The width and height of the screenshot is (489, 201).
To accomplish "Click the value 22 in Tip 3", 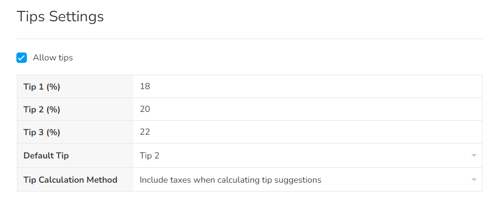I will point(145,132).
